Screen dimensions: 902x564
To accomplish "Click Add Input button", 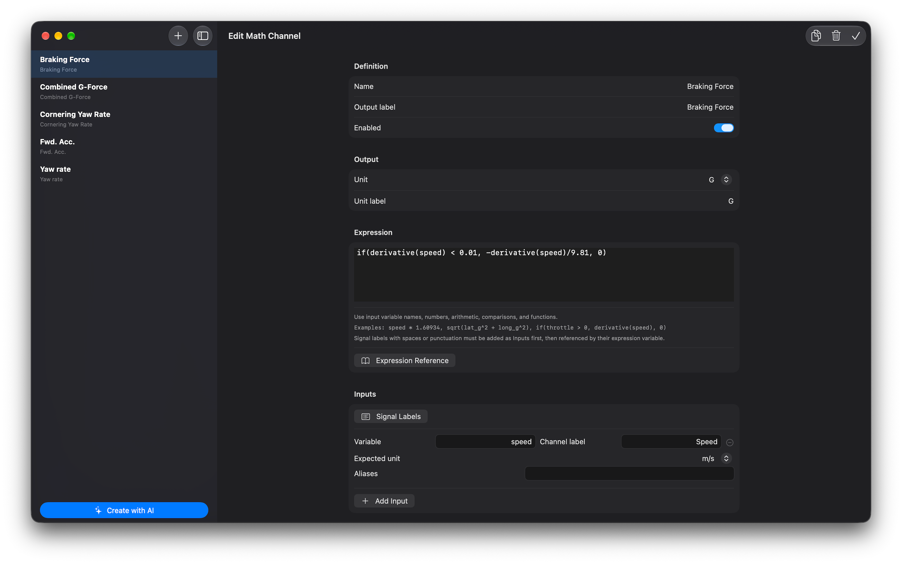I will coord(384,501).
